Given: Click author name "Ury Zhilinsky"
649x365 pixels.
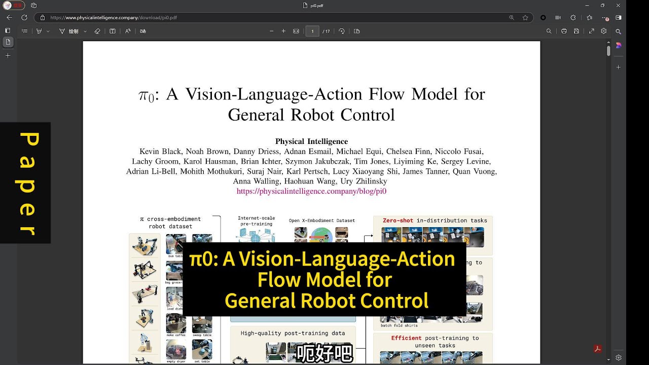Looking at the screenshot, I should [364, 181].
